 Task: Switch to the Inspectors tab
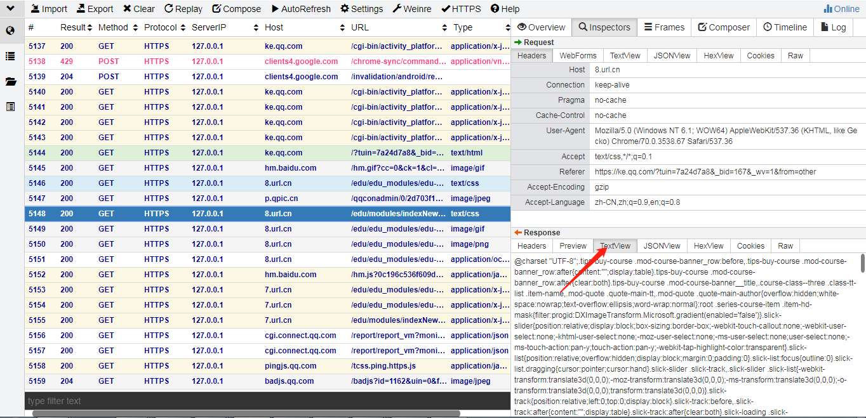(604, 27)
